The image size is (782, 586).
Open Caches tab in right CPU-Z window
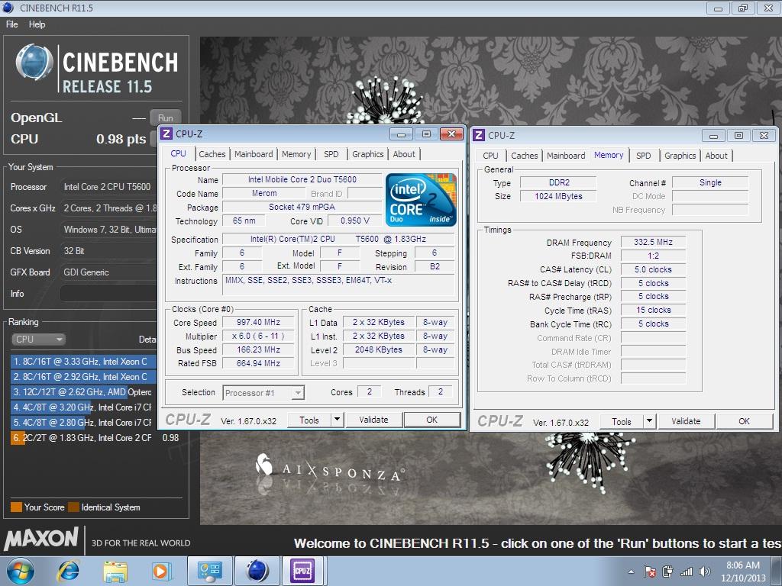coord(524,156)
